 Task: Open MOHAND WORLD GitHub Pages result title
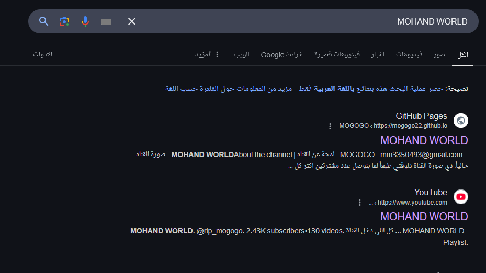click(424, 140)
